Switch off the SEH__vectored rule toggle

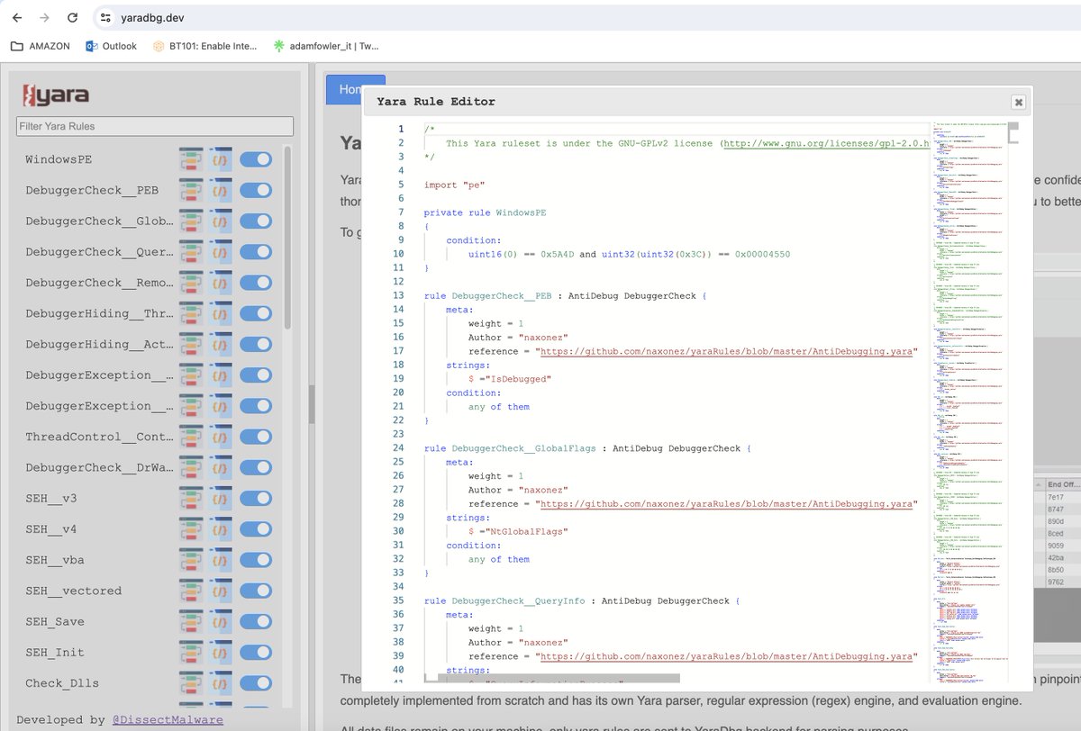coord(256,591)
